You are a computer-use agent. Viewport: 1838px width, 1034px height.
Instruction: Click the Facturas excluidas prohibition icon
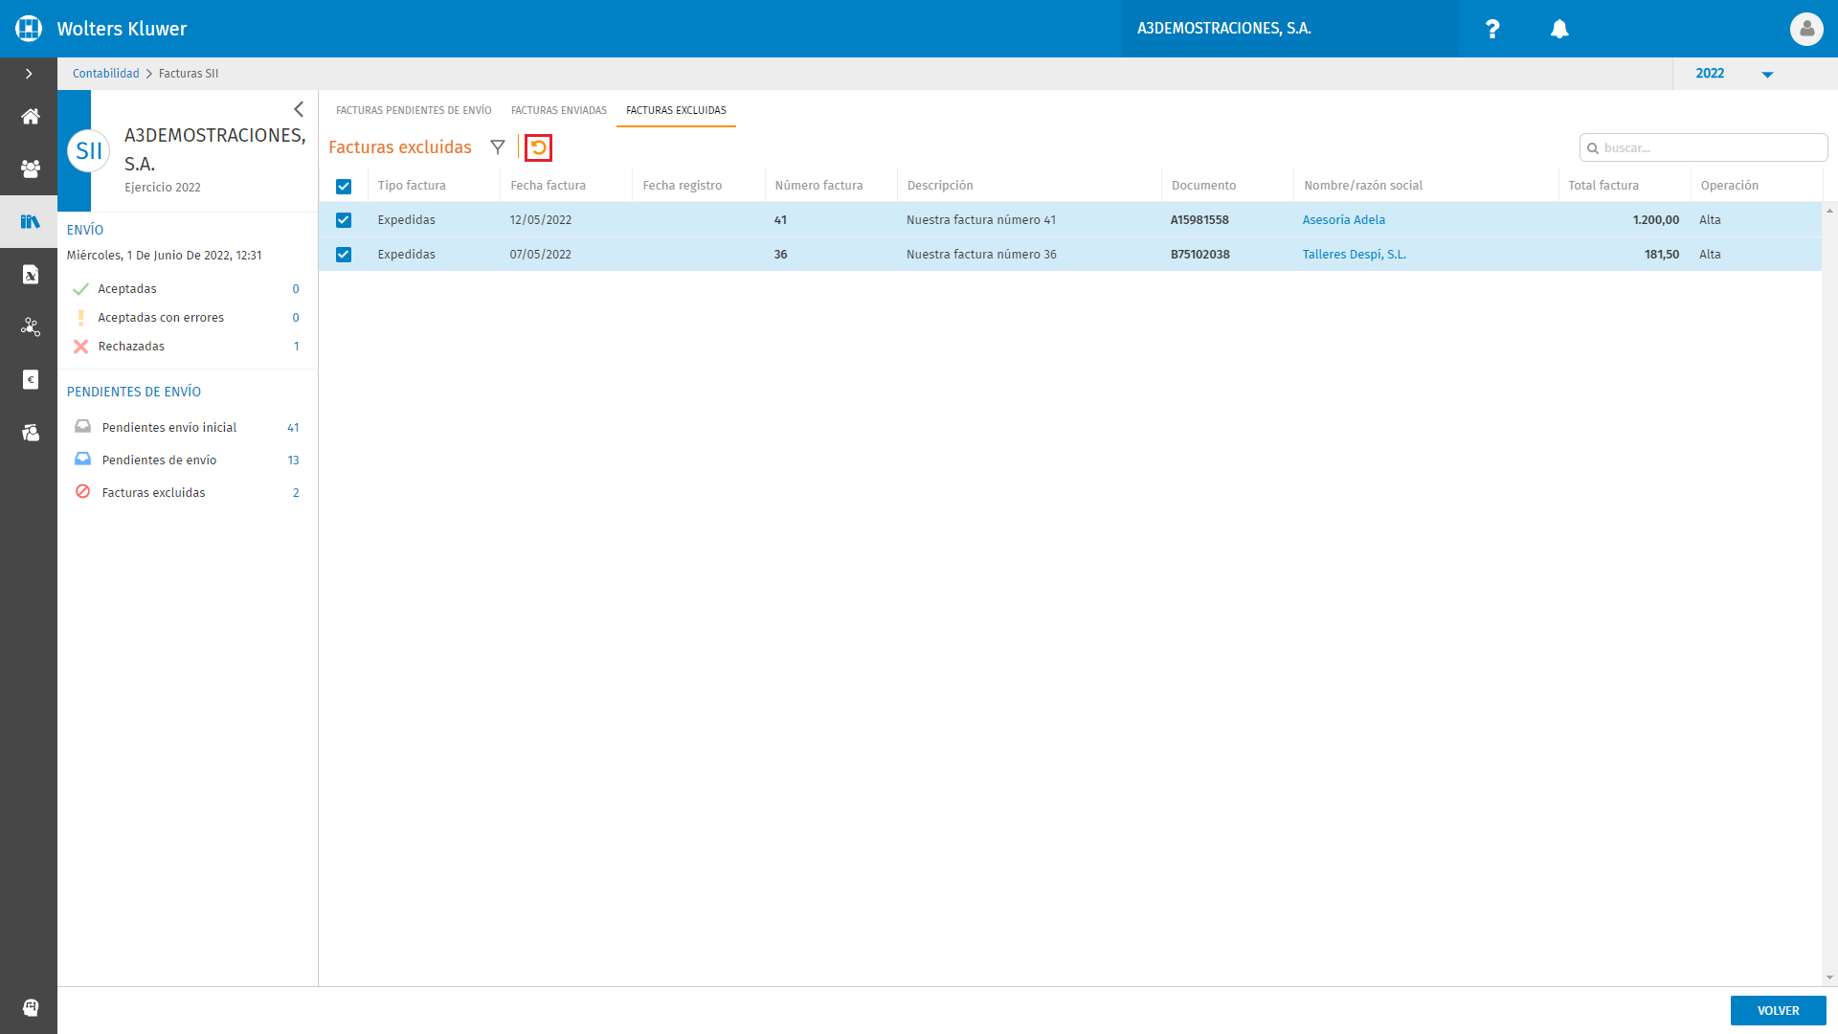click(83, 492)
